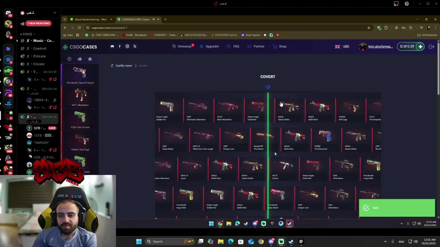Open the Chrome three-dot menu

point(436,28)
